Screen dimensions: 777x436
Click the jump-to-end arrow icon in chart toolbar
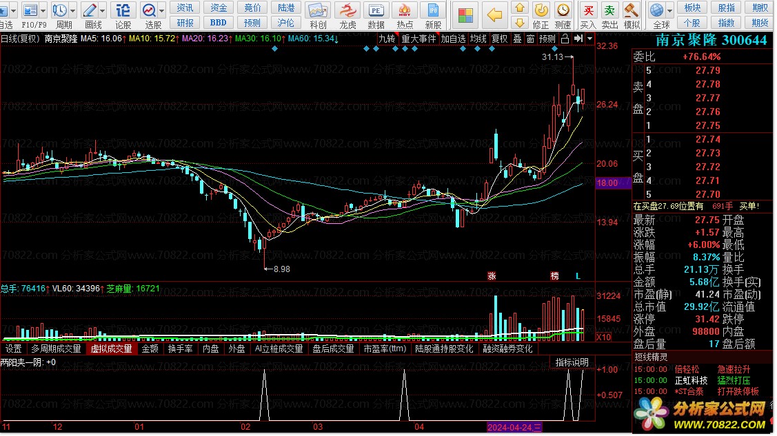(x=578, y=39)
